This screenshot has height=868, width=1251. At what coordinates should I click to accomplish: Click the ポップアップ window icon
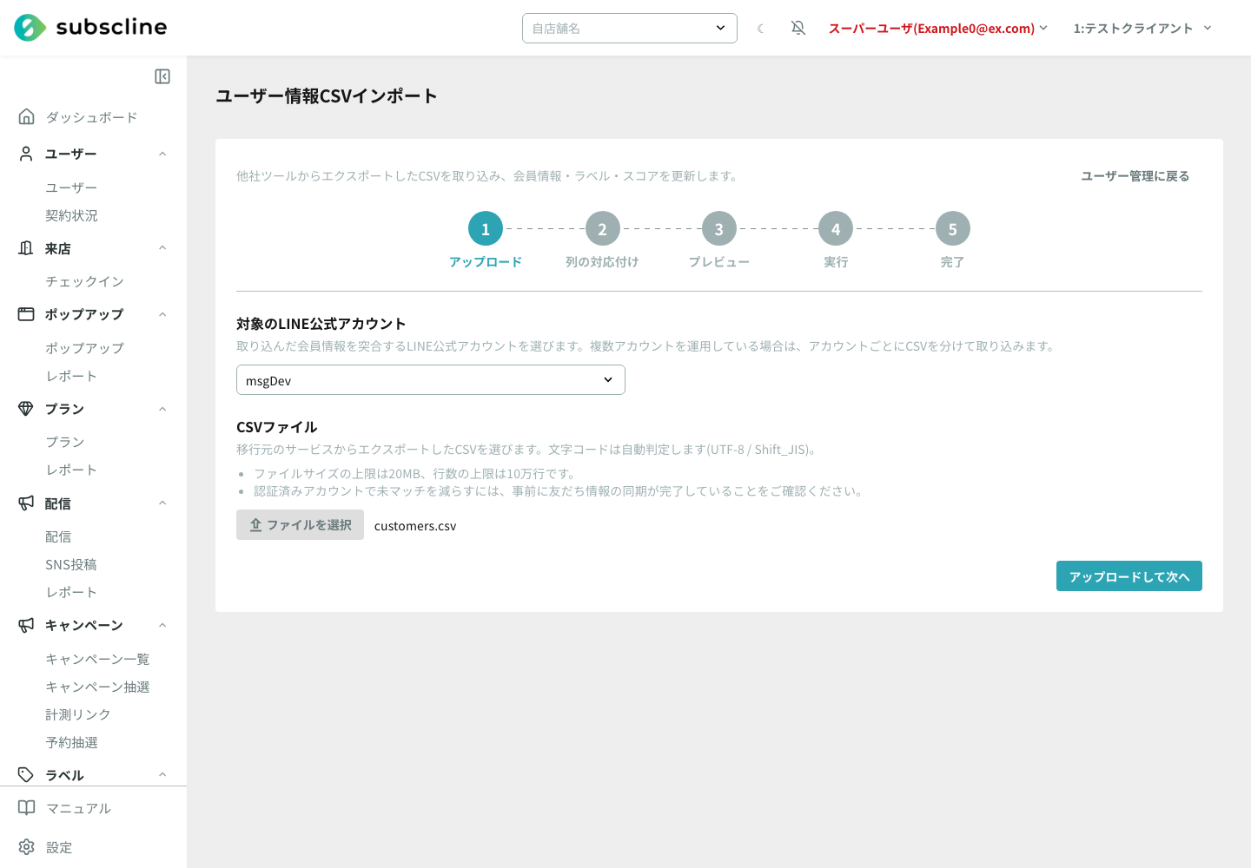(x=26, y=314)
